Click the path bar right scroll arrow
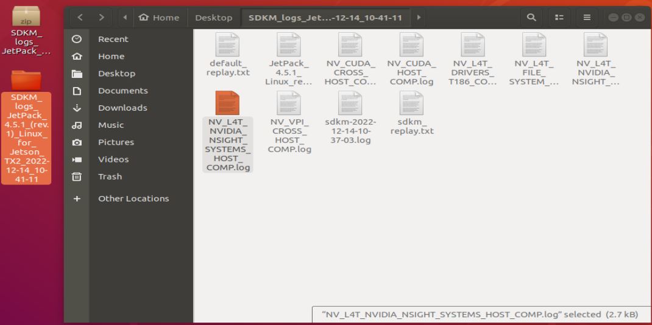This screenshot has height=325, width=652. tap(418, 18)
